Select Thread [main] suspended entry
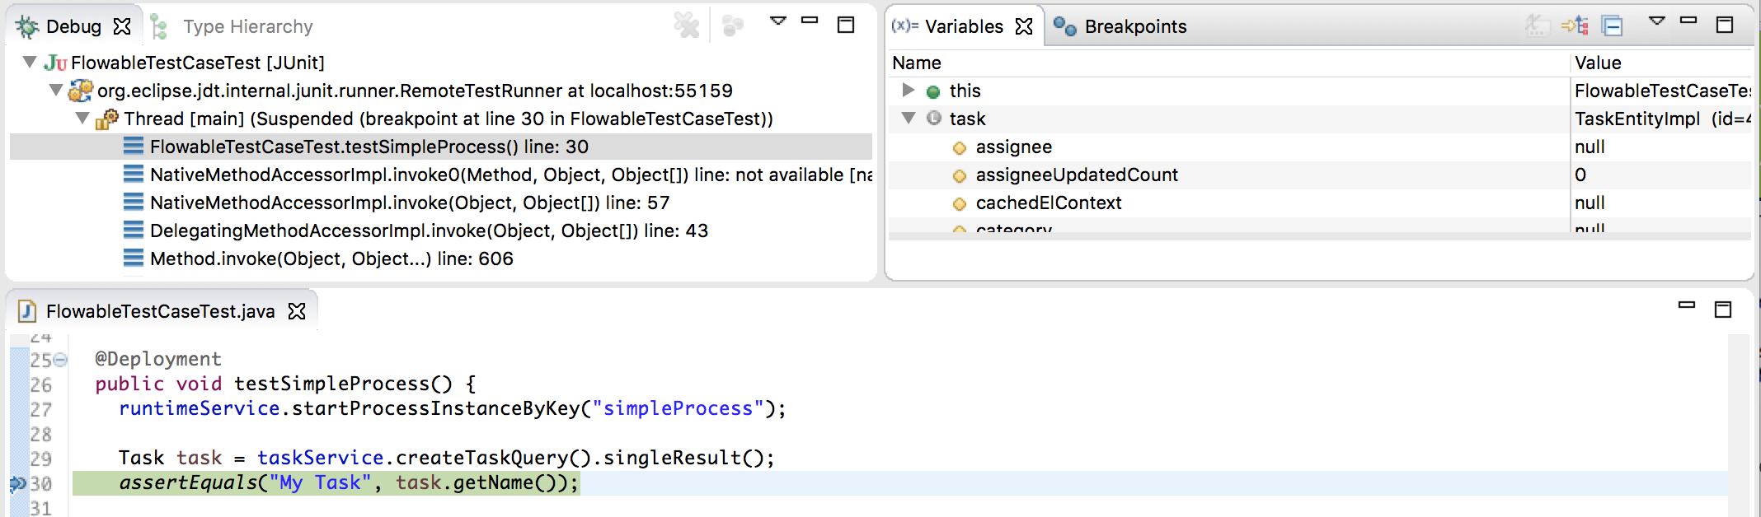The height and width of the screenshot is (517, 1761). coord(448,119)
